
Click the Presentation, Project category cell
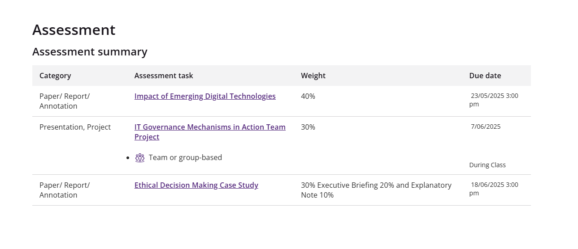75,127
